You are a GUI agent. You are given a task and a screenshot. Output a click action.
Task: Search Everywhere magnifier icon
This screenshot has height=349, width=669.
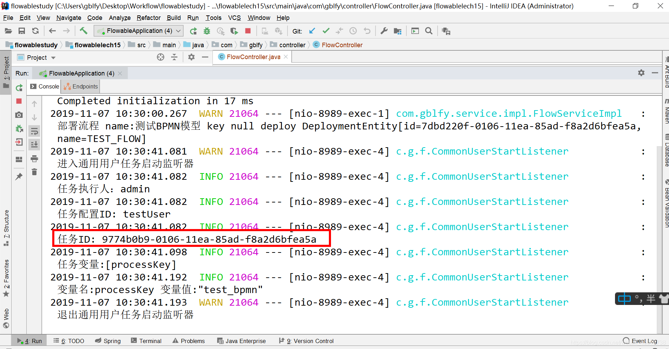(428, 31)
